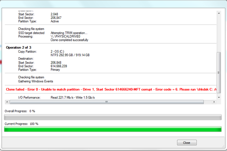This screenshot has width=227, height=151.
Task: Click partition type value 'Active'
Action: 55,21
